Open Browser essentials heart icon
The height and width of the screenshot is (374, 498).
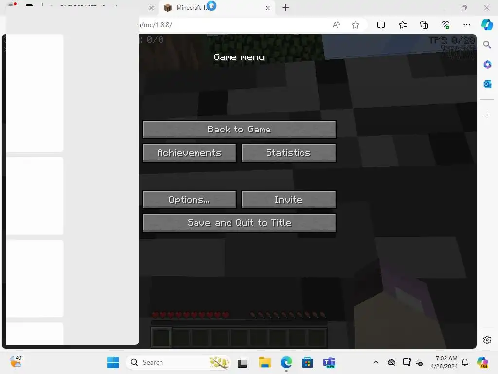(445, 25)
